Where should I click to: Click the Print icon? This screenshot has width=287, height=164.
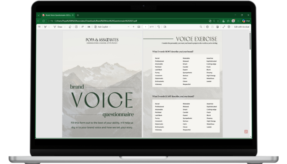point(207,27)
